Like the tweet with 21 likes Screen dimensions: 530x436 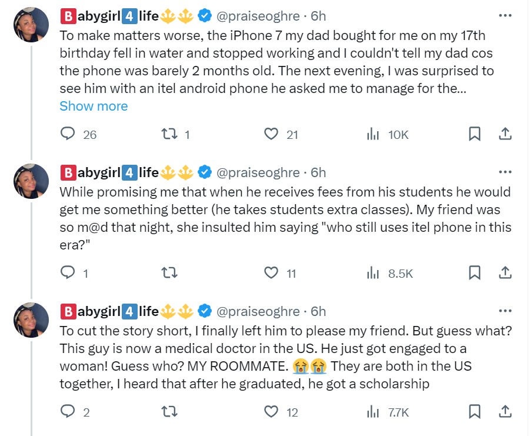271,134
